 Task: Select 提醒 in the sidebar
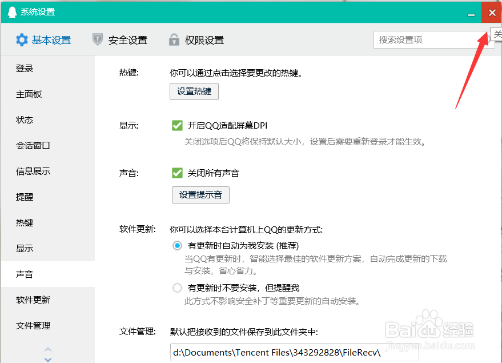click(x=48, y=197)
